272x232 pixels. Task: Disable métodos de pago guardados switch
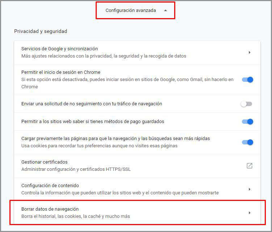pyautogui.click(x=247, y=122)
